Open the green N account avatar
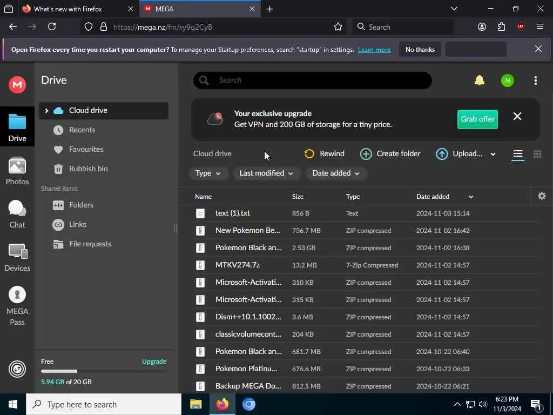553x415 pixels. pyautogui.click(x=507, y=81)
